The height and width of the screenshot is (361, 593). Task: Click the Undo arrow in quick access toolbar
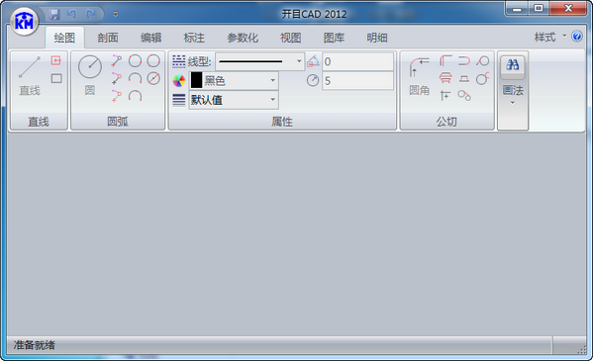tap(72, 15)
